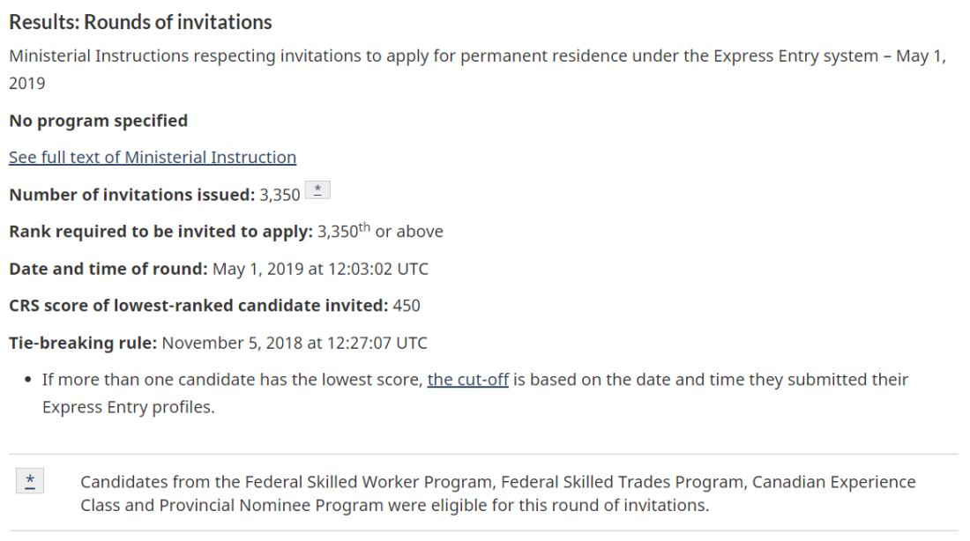
Task: Click the "No program specified" text
Action: 98,120
